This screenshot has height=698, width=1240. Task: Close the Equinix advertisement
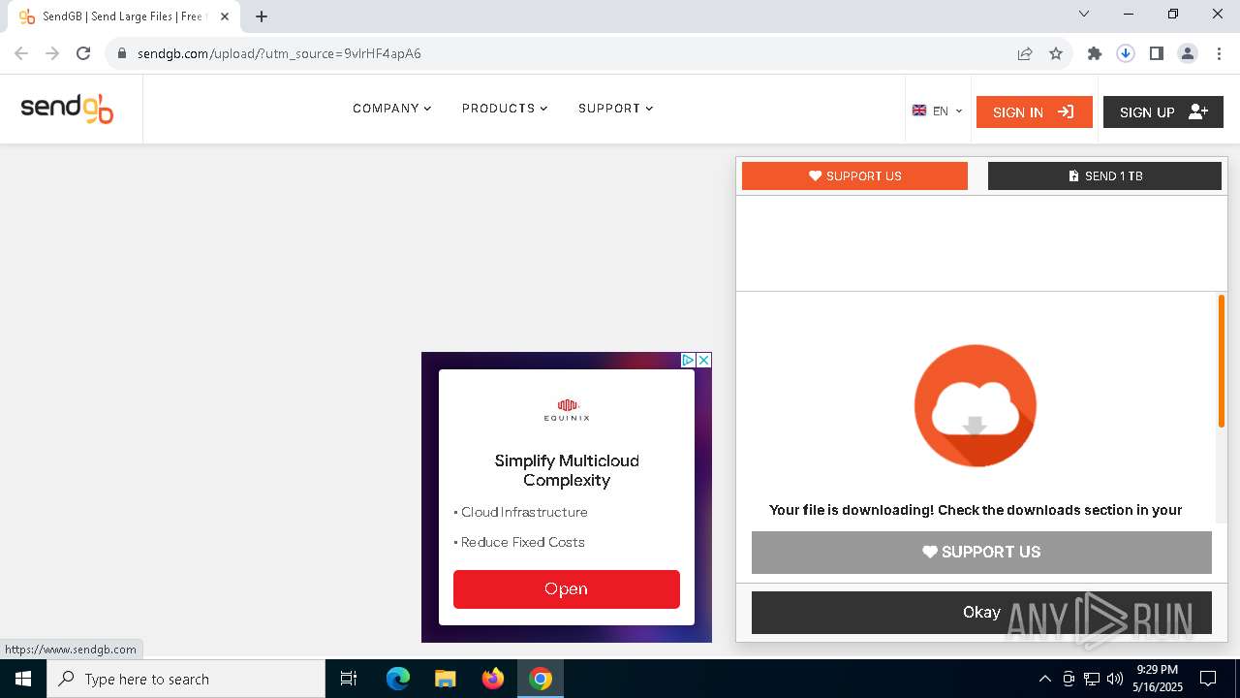click(704, 360)
